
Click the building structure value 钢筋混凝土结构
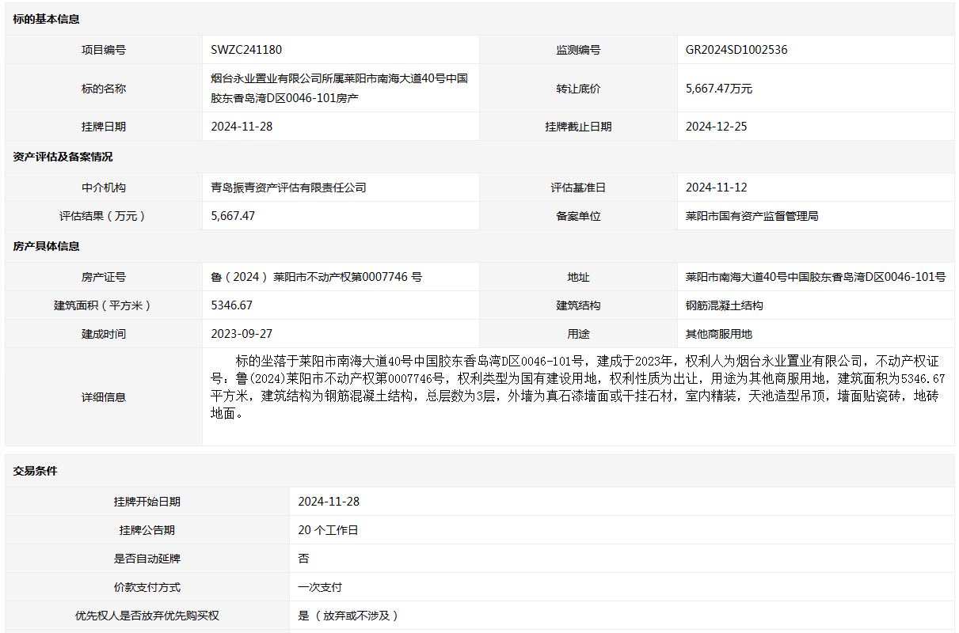pos(724,305)
